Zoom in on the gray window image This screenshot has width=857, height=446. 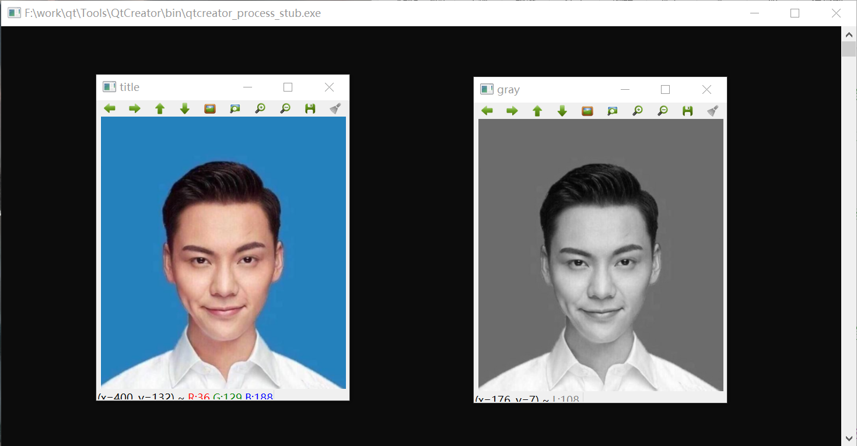pyautogui.click(x=638, y=111)
